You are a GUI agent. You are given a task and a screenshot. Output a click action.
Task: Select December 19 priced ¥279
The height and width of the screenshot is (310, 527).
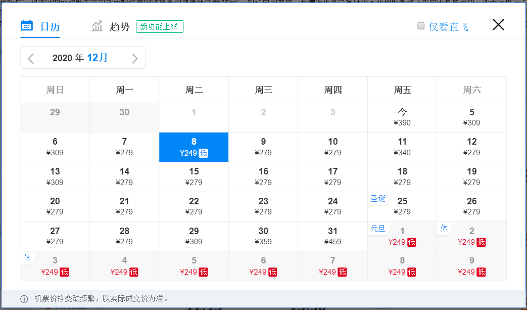pyautogui.click(x=472, y=177)
